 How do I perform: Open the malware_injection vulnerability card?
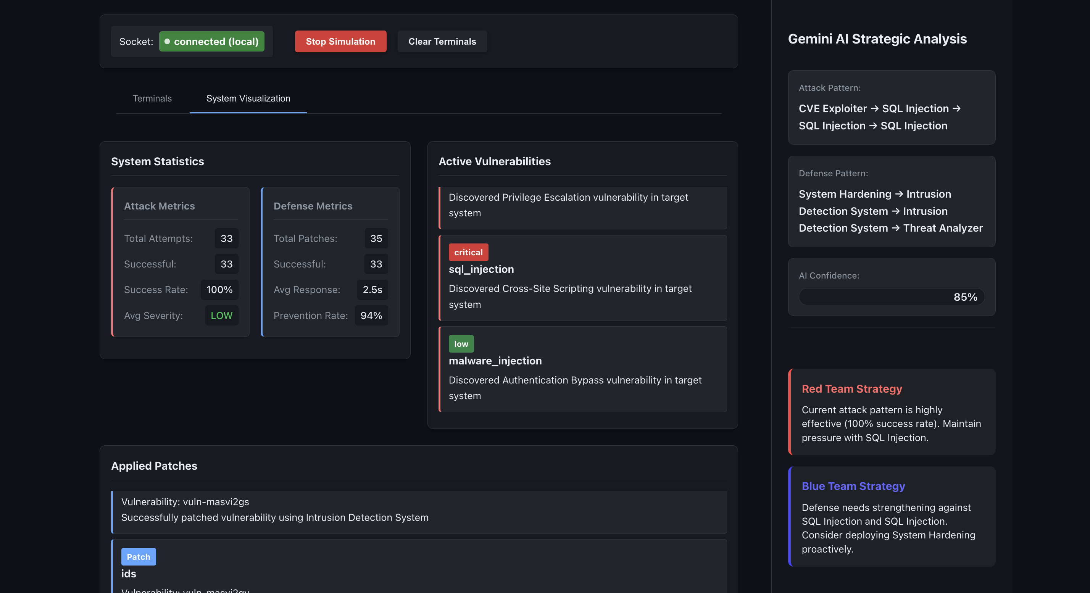[582, 369]
